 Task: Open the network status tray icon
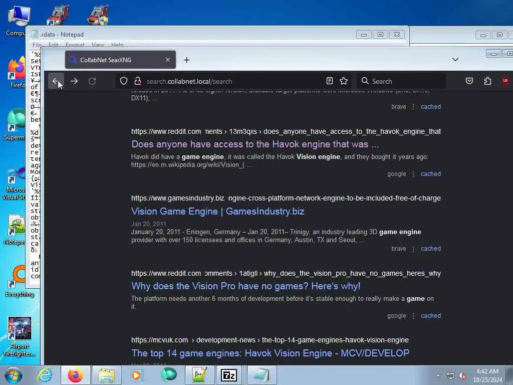pos(450,376)
